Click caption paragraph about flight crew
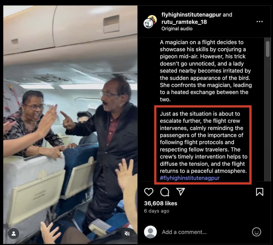 pos(203,142)
